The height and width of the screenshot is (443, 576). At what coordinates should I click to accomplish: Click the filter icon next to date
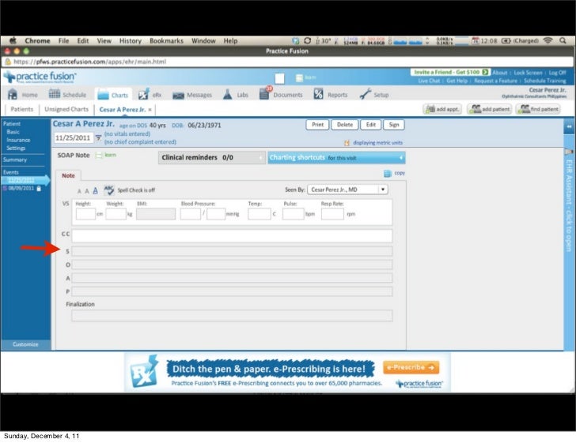click(x=98, y=138)
